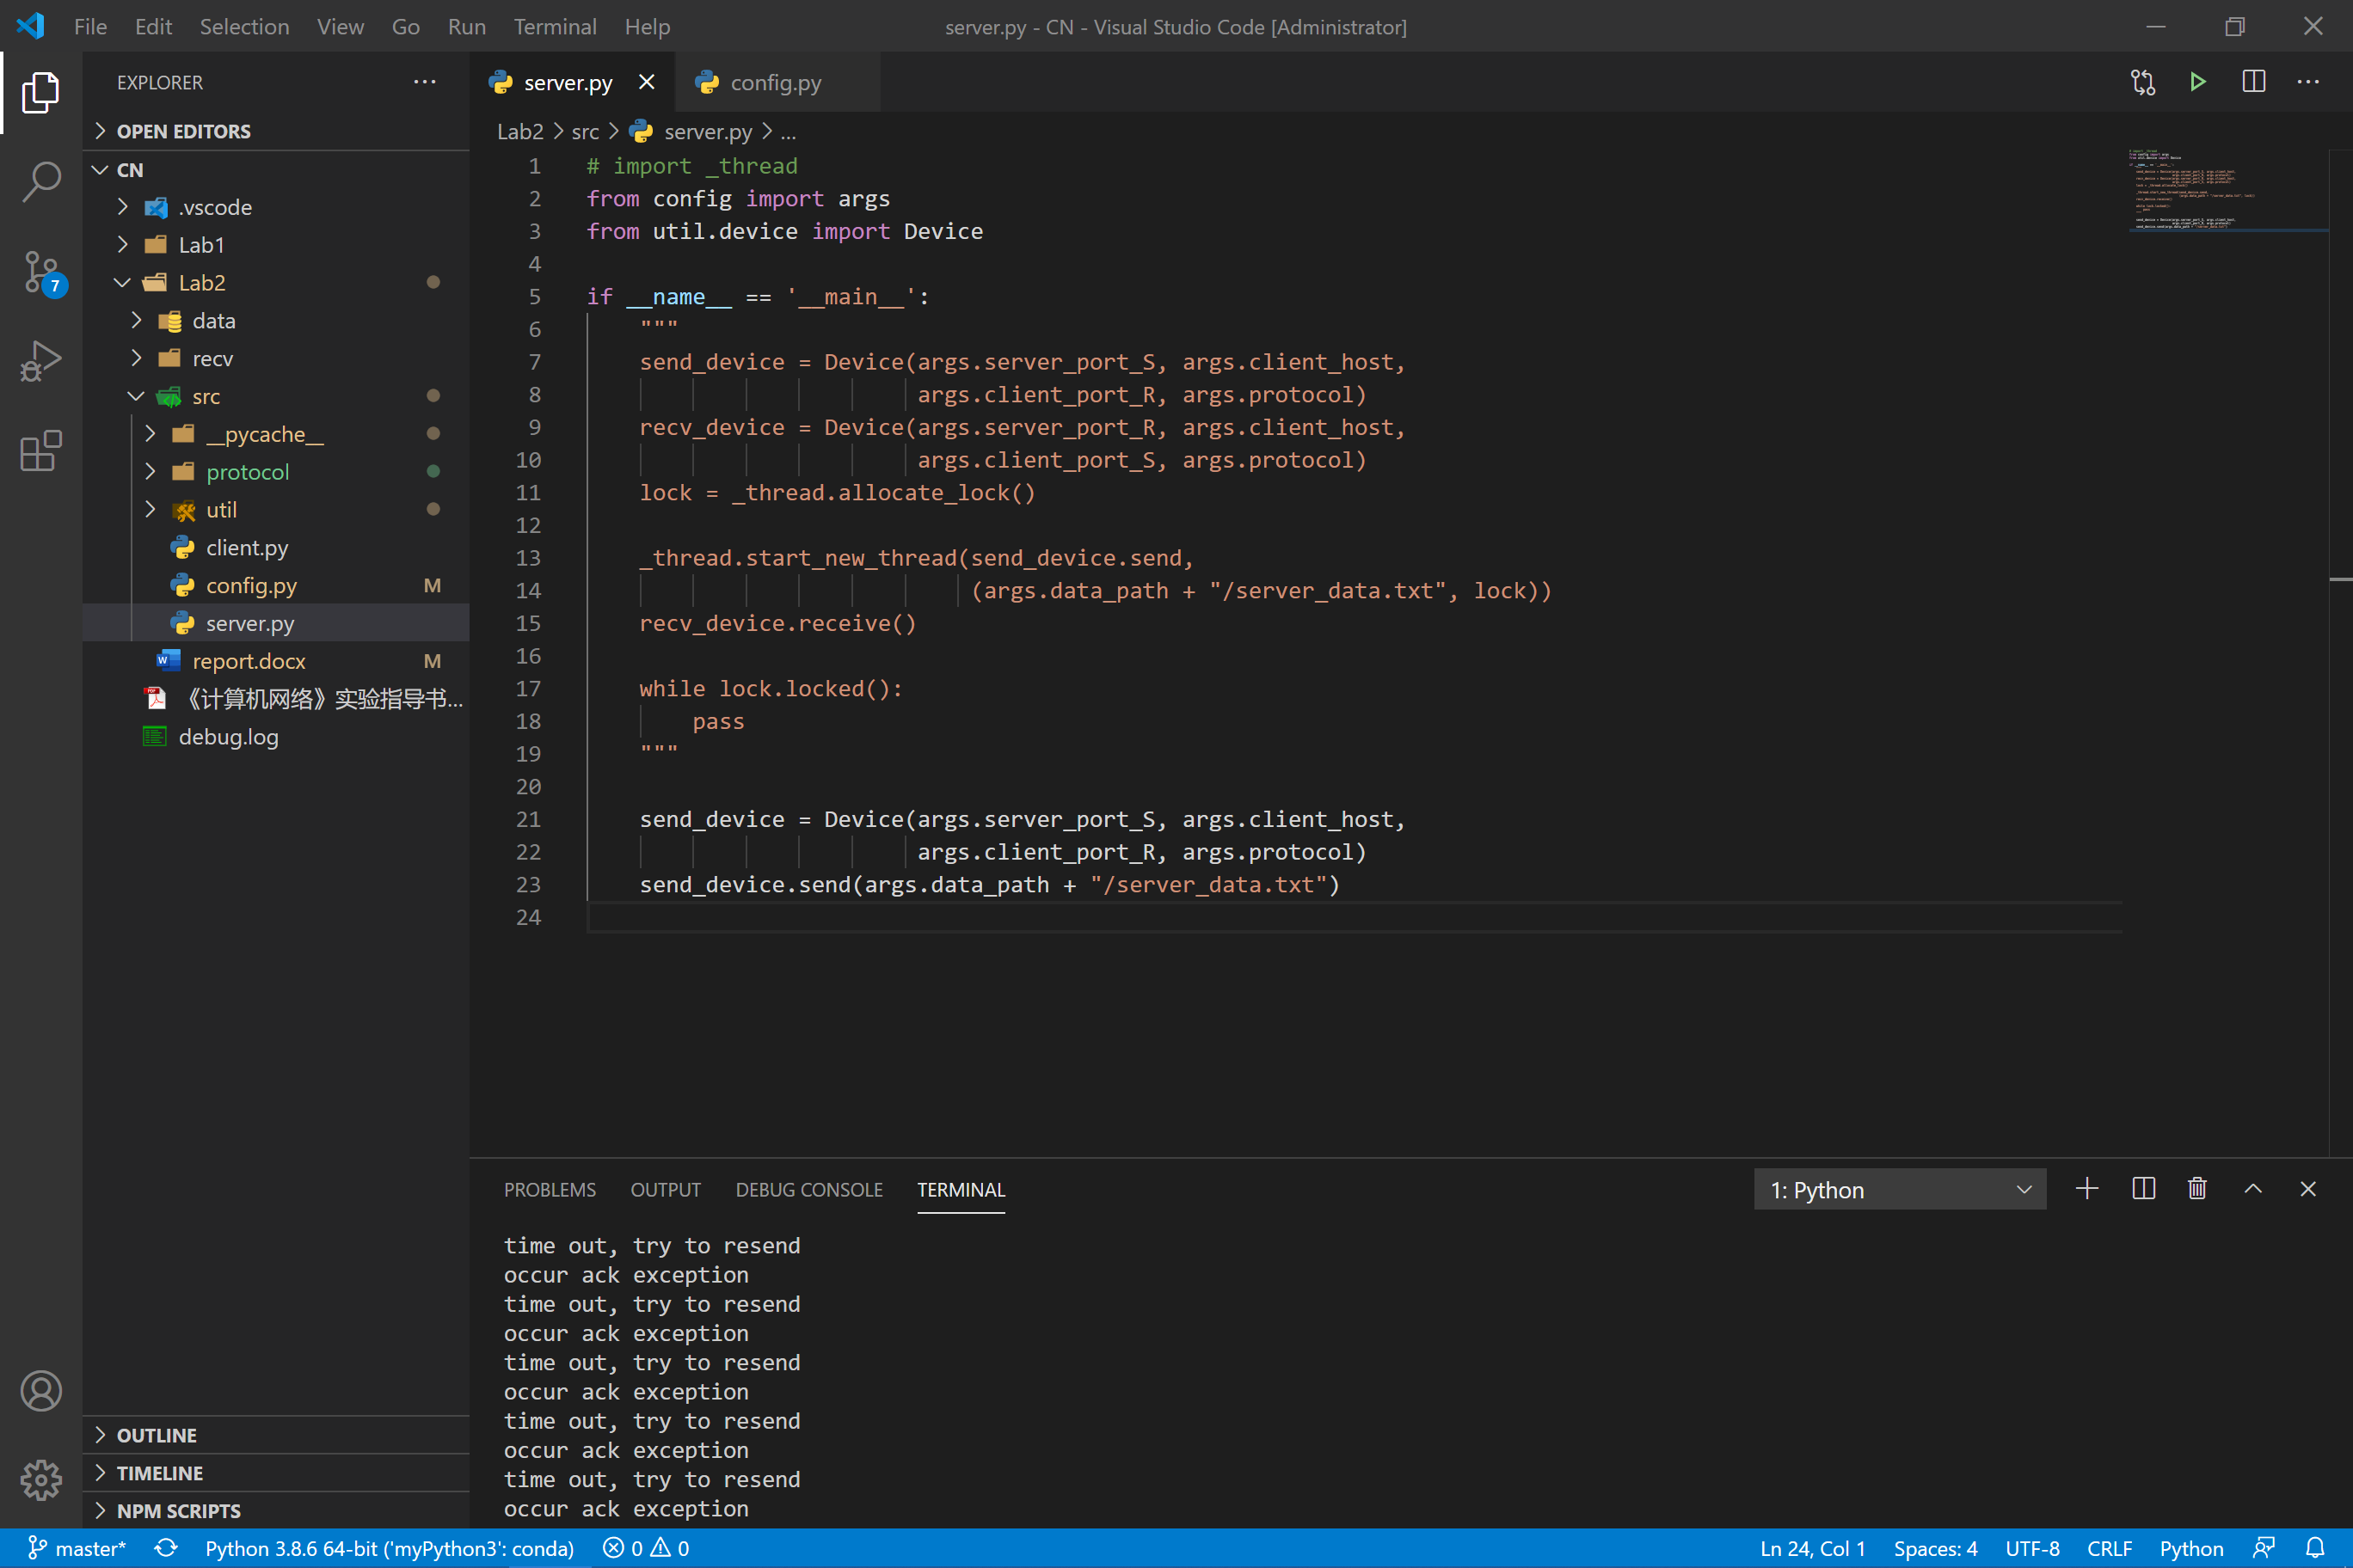Expand the Lab1 folder
This screenshot has height=1568, width=2353.
[201, 245]
